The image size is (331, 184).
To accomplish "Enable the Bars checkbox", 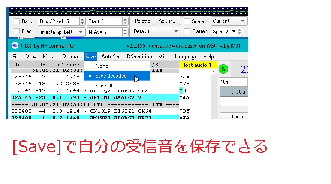I will (x=16, y=21).
